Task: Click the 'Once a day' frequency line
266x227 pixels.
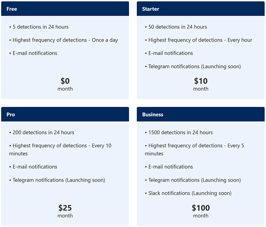Action: coord(65,40)
